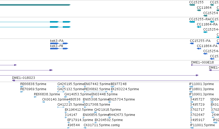Select the RE66838.5prime EST label
The height and width of the screenshot is (129, 219).
click(33, 84)
